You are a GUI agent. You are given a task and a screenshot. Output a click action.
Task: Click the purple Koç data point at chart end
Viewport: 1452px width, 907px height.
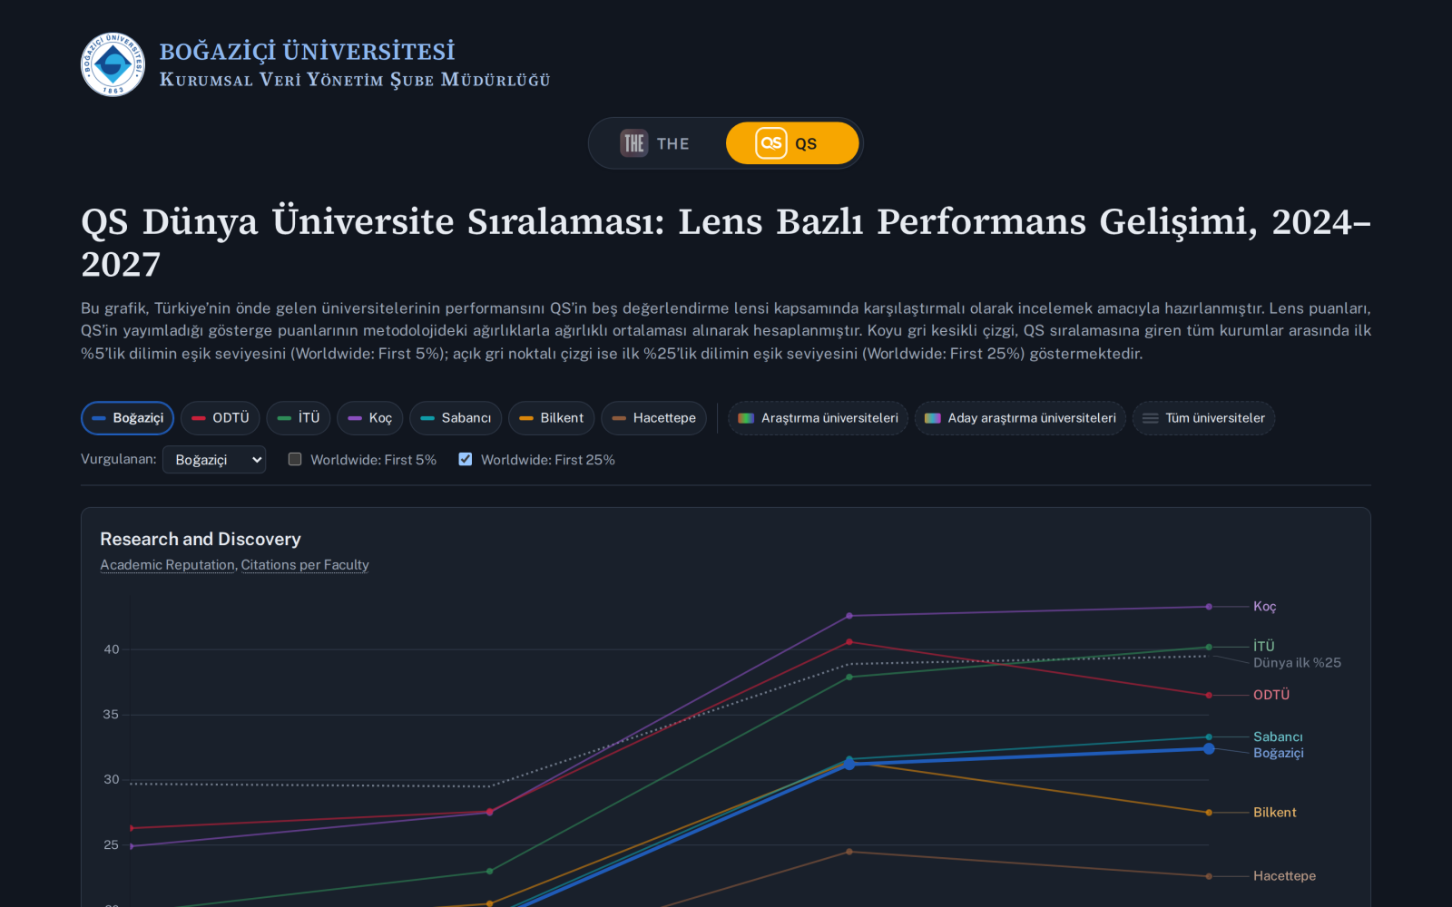1209,607
